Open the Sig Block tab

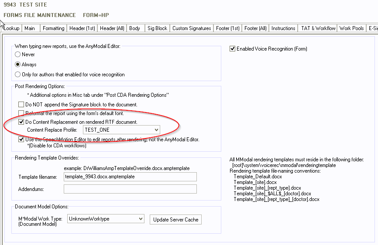[157, 28]
